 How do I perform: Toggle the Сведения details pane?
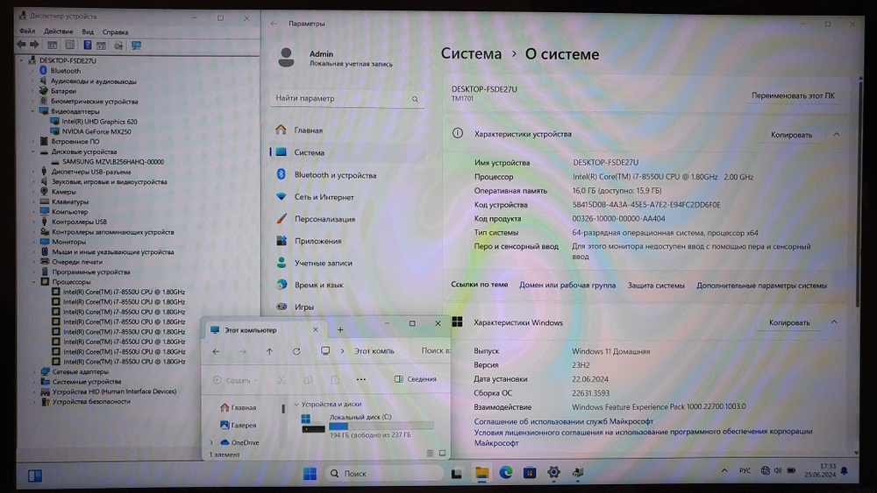[x=415, y=379]
